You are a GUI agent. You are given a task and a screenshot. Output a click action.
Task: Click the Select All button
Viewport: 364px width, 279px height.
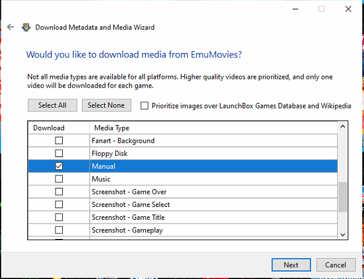(x=52, y=105)
